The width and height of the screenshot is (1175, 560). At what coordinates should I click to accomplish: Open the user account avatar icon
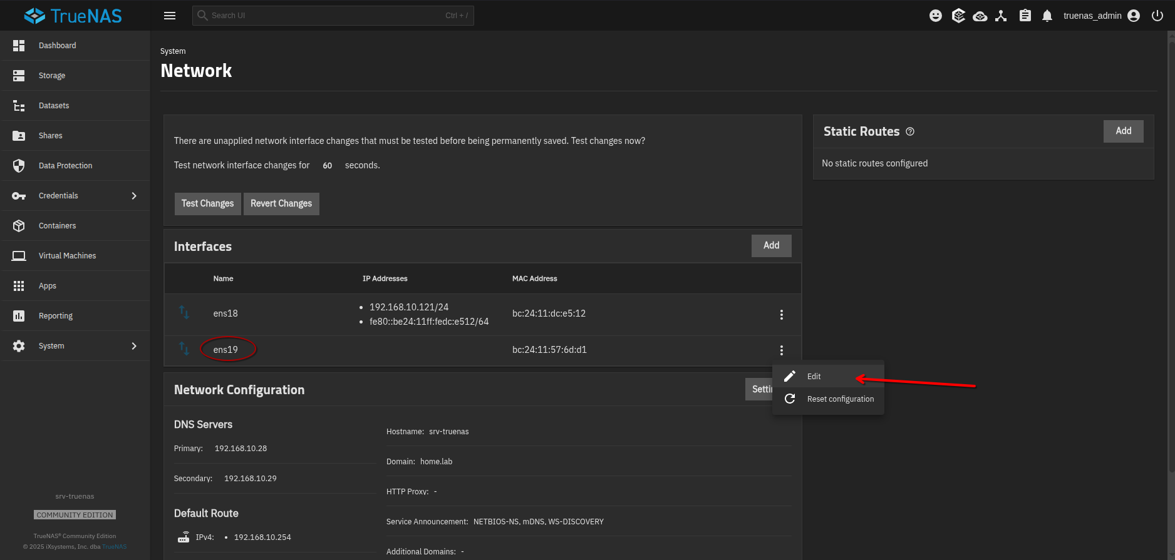1134,16
